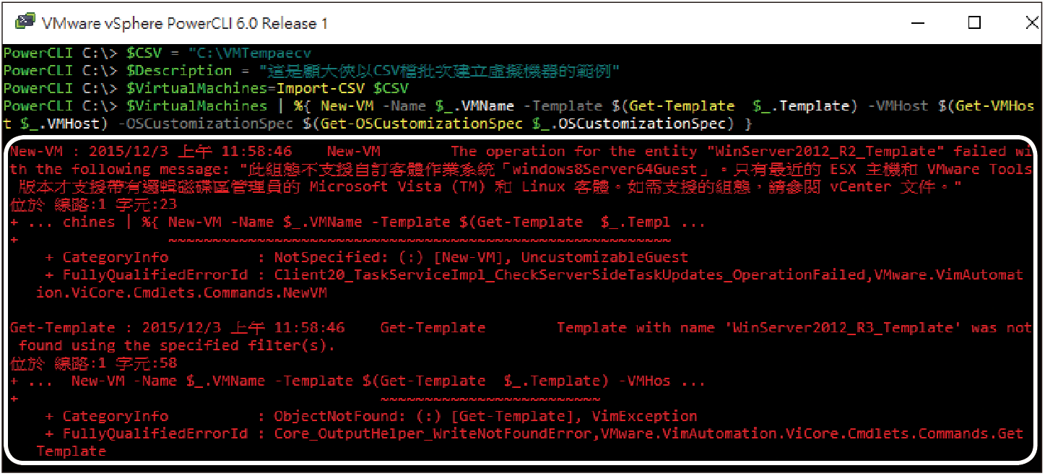Maximize the PowerCLI console window

pyautogui.click(x=974, y=22)
